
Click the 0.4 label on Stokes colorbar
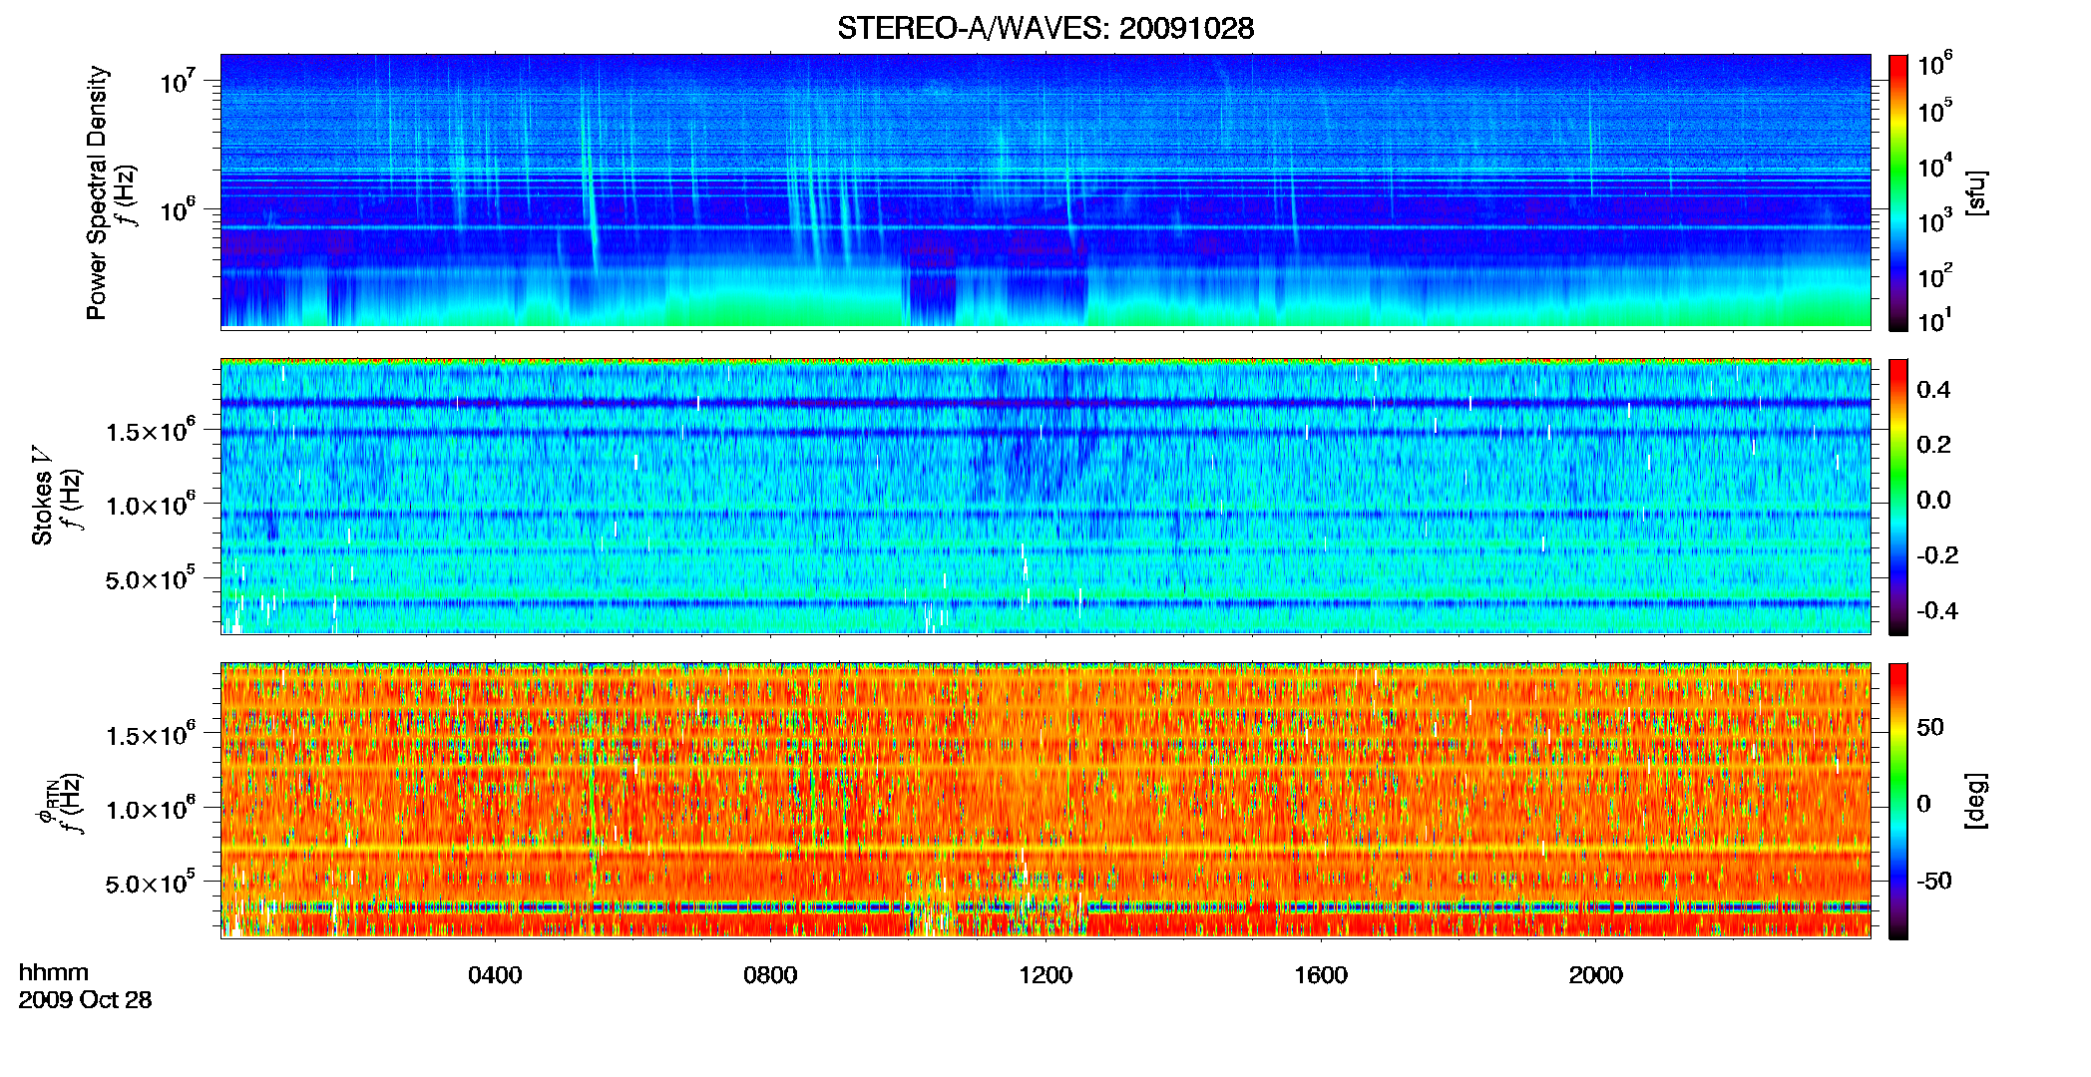(1933, 390)
